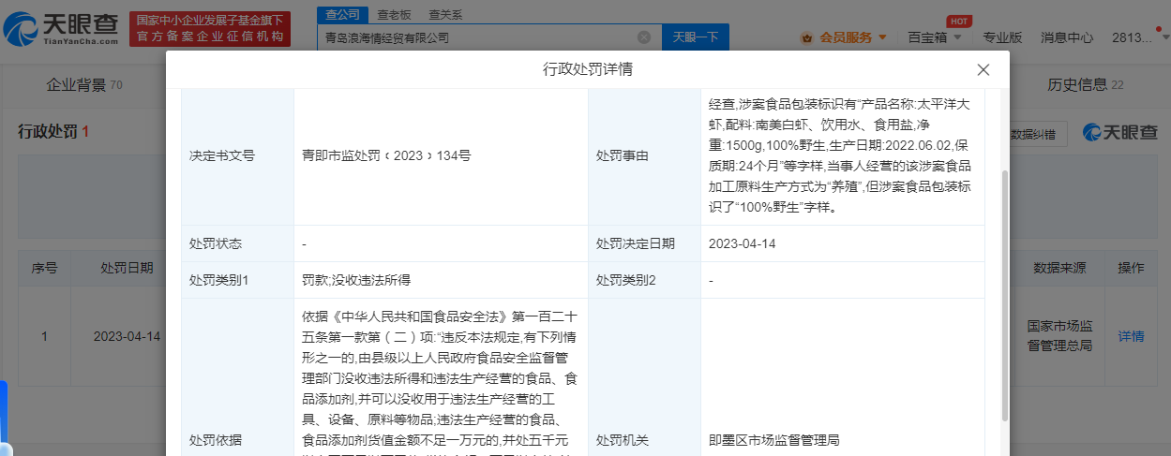Open 专业版 link in header
1171x456 pixels.
click(x=1002, y=37)
